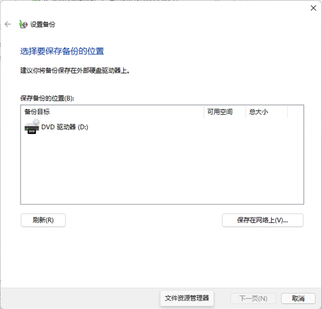Image resolution: width=322 pixels, height=309 pixels.
Task: Click the divider between 可用空间 and 总大小
Action: point(246,112)
